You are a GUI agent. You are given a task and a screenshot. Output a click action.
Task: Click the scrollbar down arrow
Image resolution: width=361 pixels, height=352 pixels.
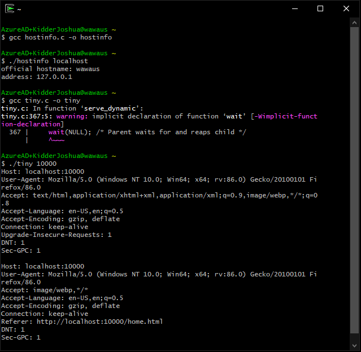point(354,346)
